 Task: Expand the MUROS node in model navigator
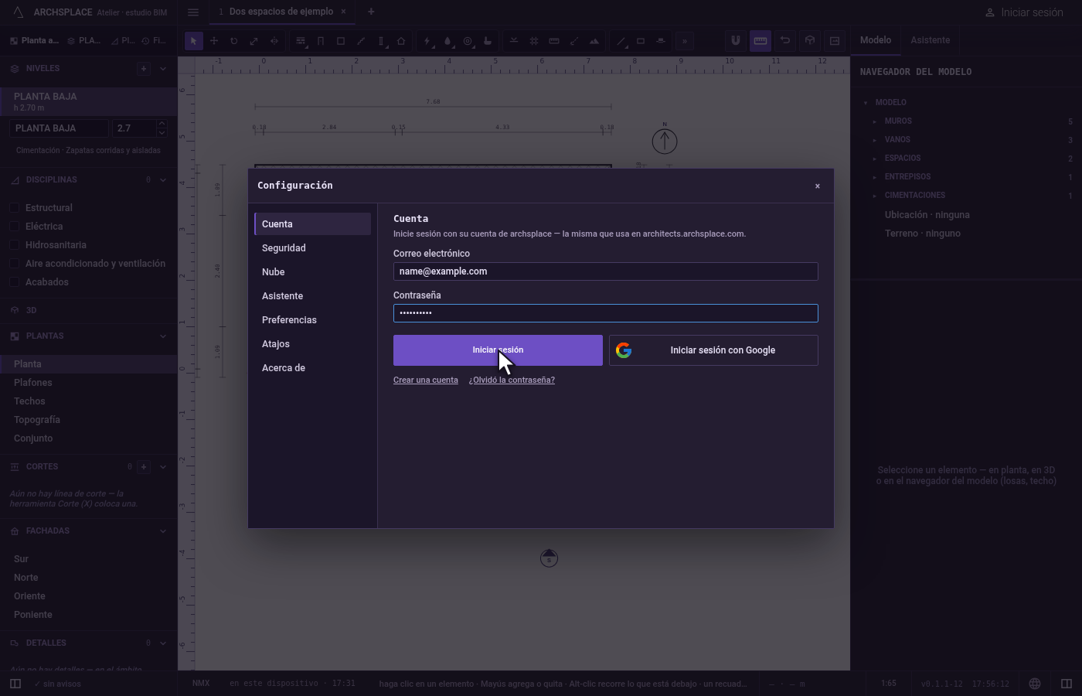(875, 121)
